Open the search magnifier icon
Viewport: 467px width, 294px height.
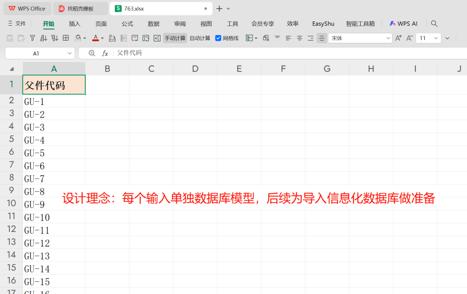click(x=434, y=24)
